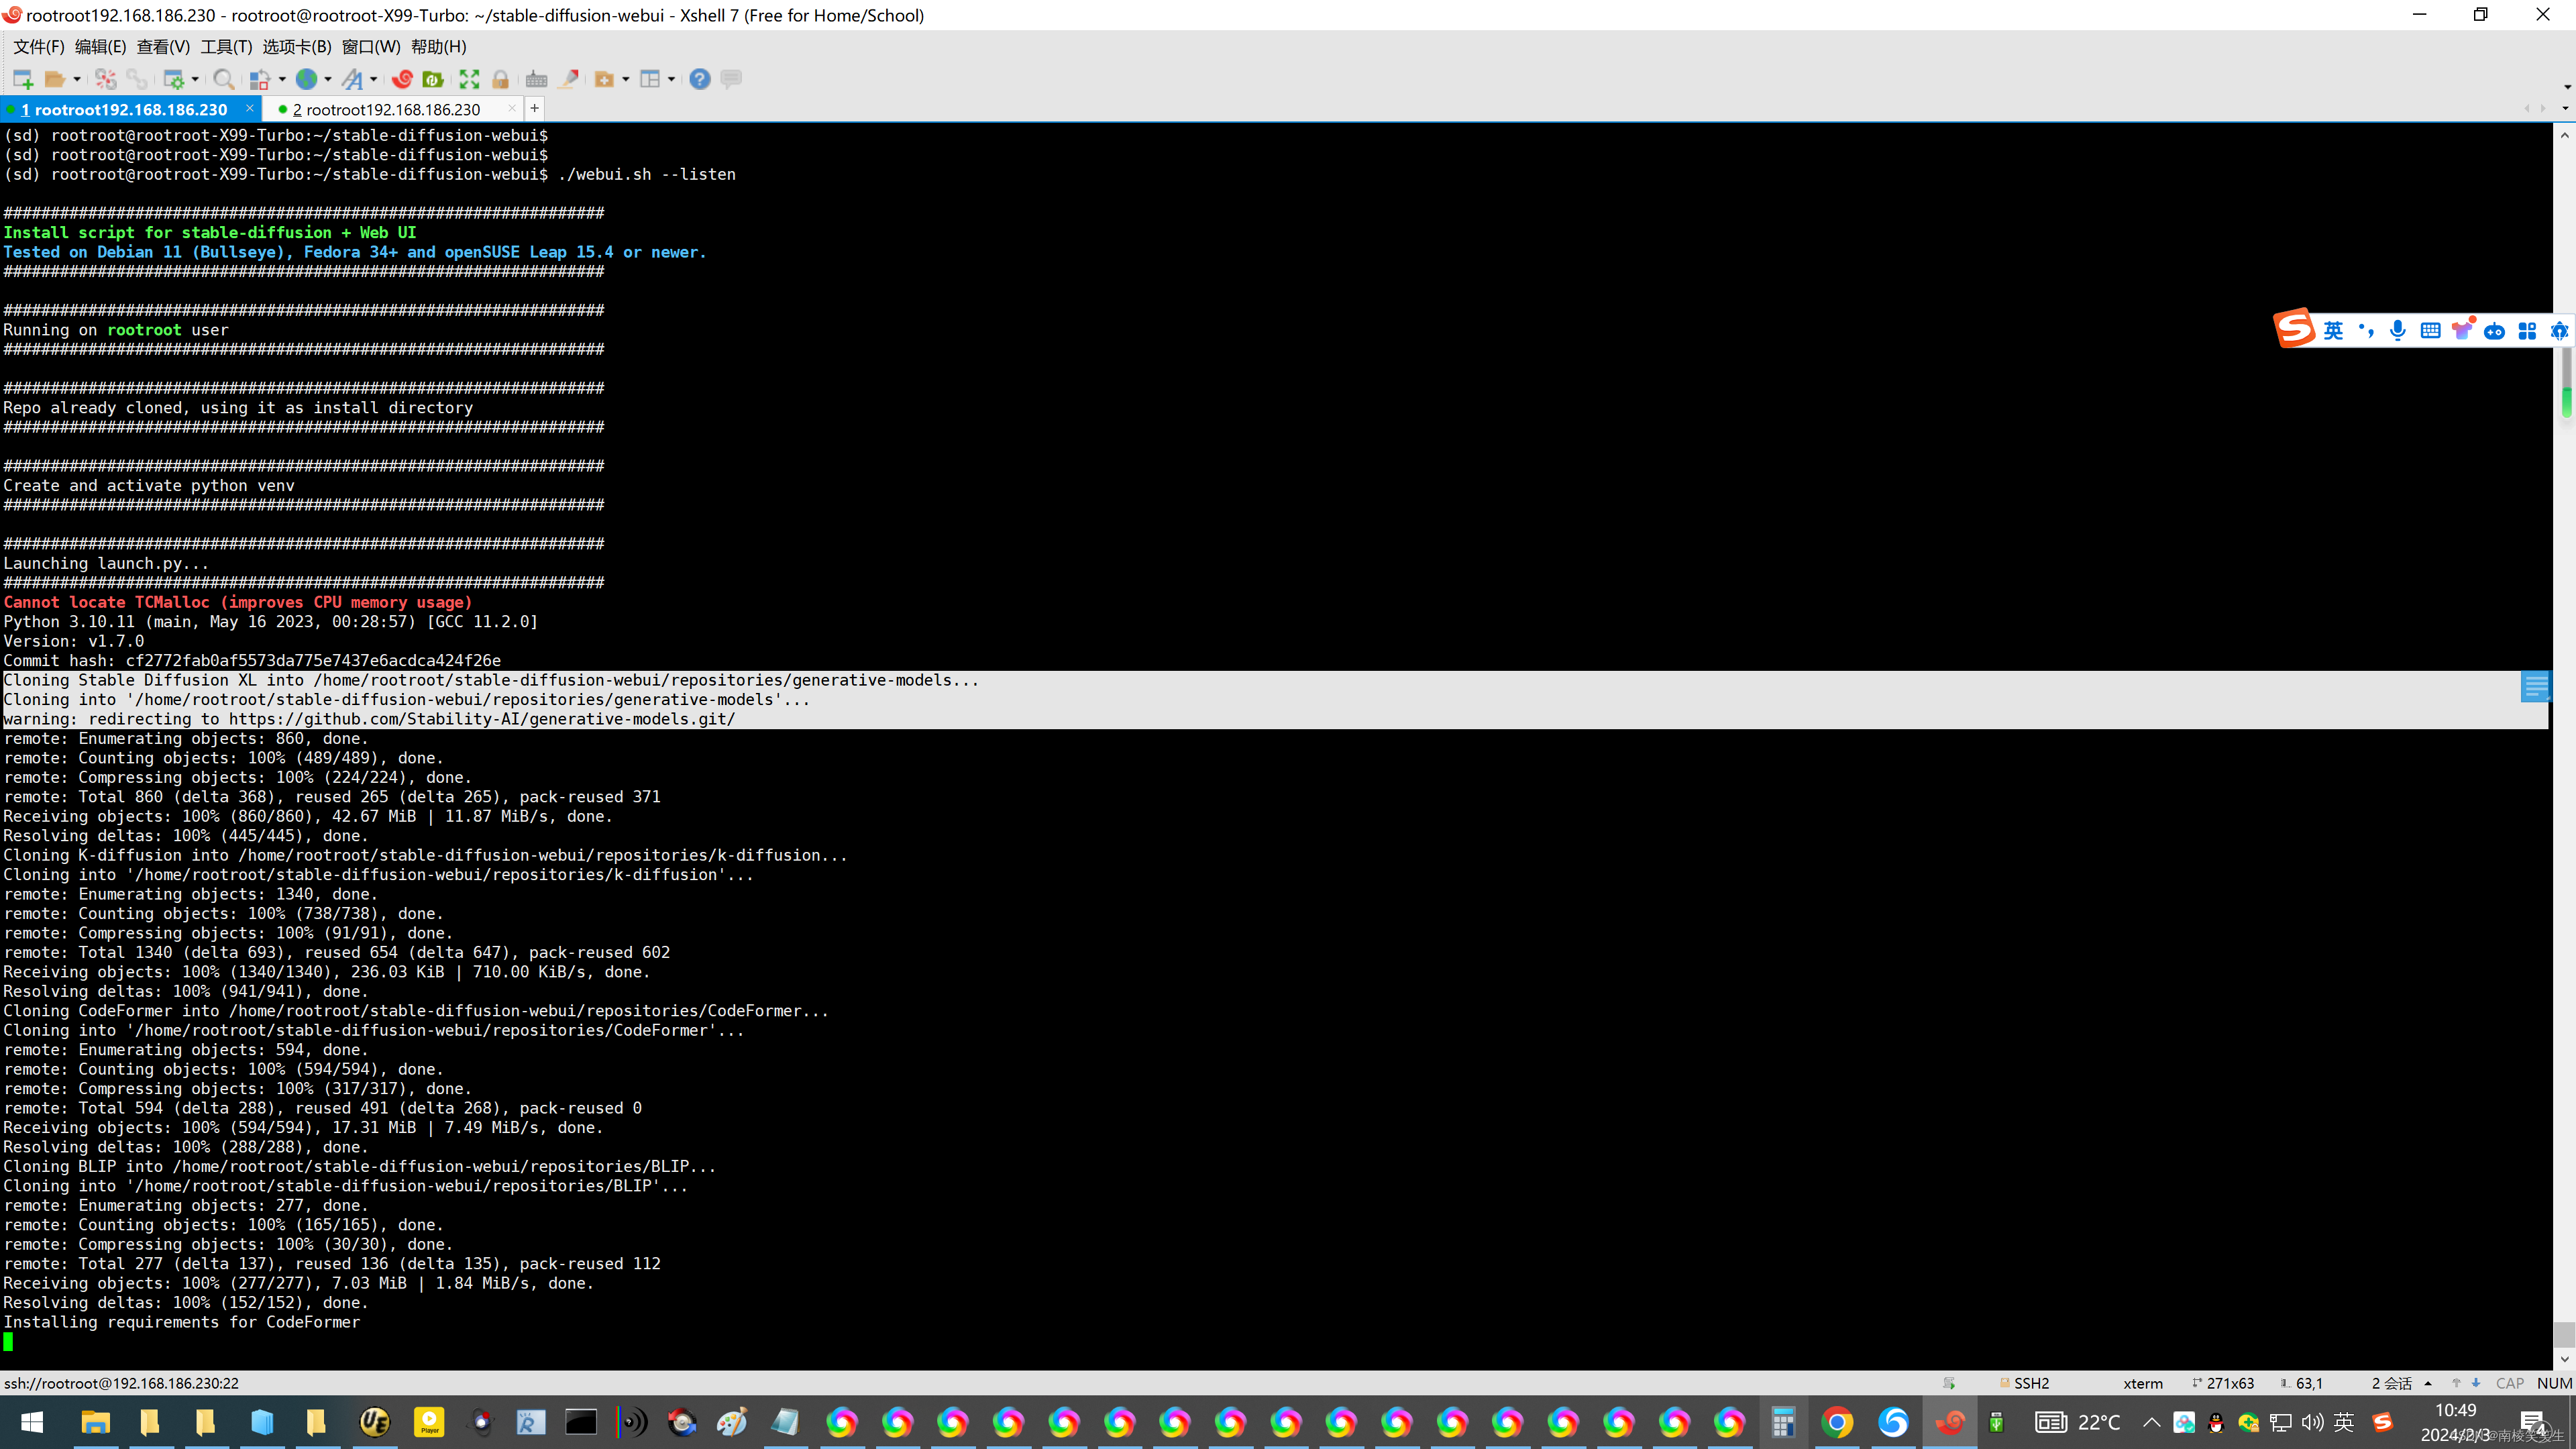The image size is (2576, 1449).
Task: Expand the open-session dropdown arrow
Action: tap(77, 79)
